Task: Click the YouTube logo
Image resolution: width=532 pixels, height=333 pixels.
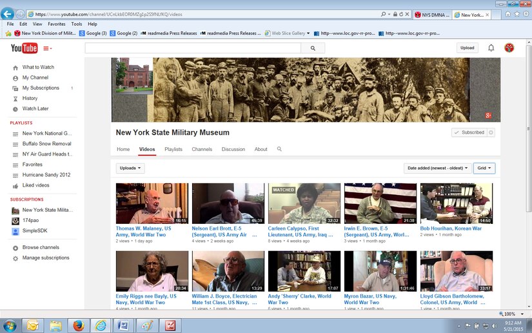Action: tap(24, 48)
